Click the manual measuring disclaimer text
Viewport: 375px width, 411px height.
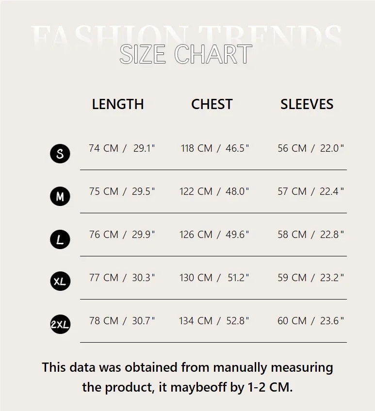[x=187, y=377]
